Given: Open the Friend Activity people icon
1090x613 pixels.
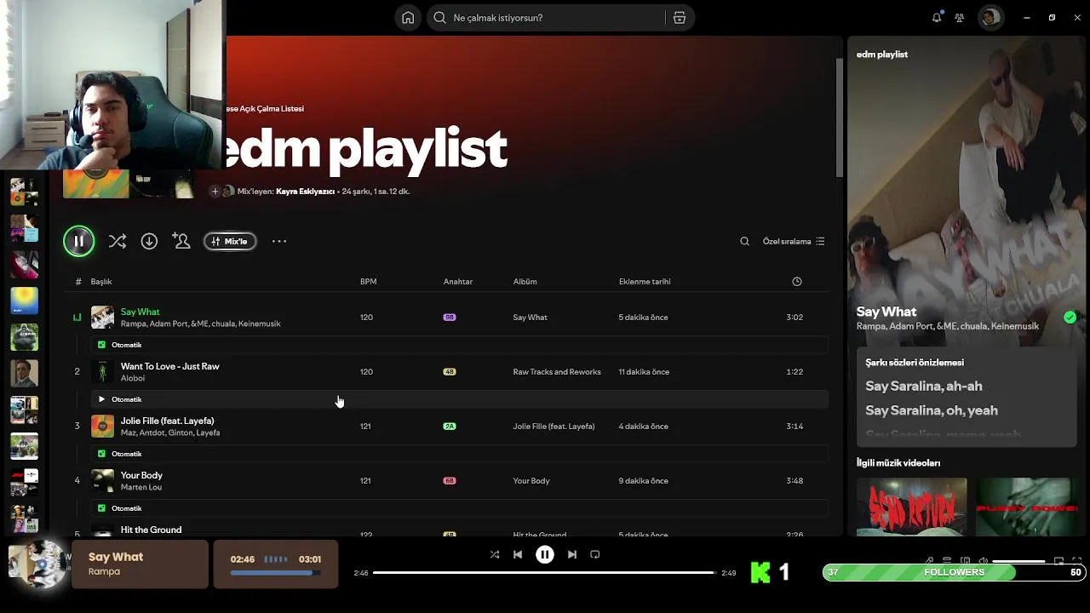Looking at the screenshot, I should click(x=960, y=18).
